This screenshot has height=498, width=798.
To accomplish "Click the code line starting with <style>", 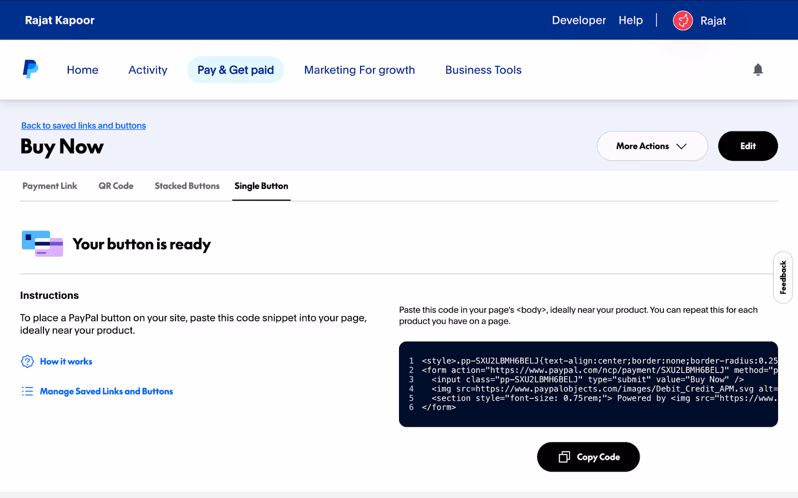I will pyautogui.click(x=599, y=361).
